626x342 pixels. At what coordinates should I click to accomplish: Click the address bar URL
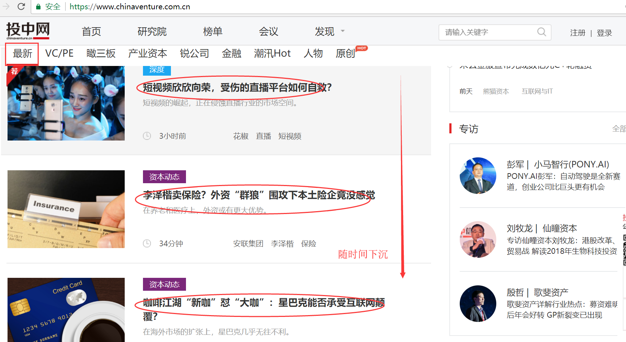coord(130,6)
